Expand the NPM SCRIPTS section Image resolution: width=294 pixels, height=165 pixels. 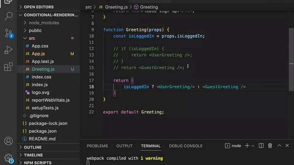click(x=48, y=163)
